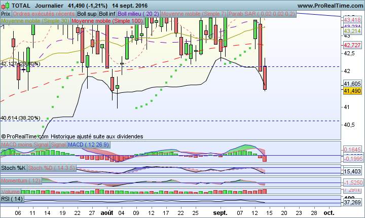Click the red 42,727 axis tag

(352, 45)
